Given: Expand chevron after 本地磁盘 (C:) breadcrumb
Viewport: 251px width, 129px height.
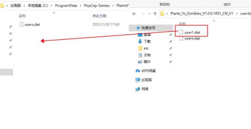Looking at the screenshot, I should pyautogui.click(x=51, y=6).
